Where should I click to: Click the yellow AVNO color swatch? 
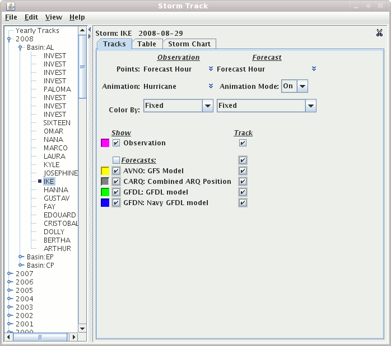pyautogui.click(x=105, y=171)
